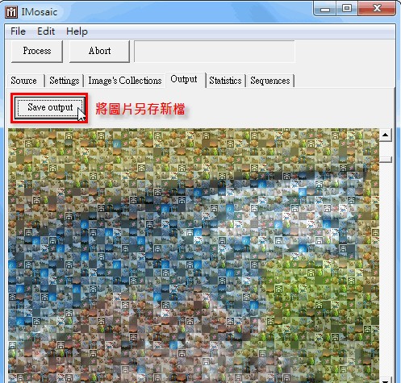Open the Image's Collections tab
Viewport: 401px width, 383px height.
tap(125, 81)
